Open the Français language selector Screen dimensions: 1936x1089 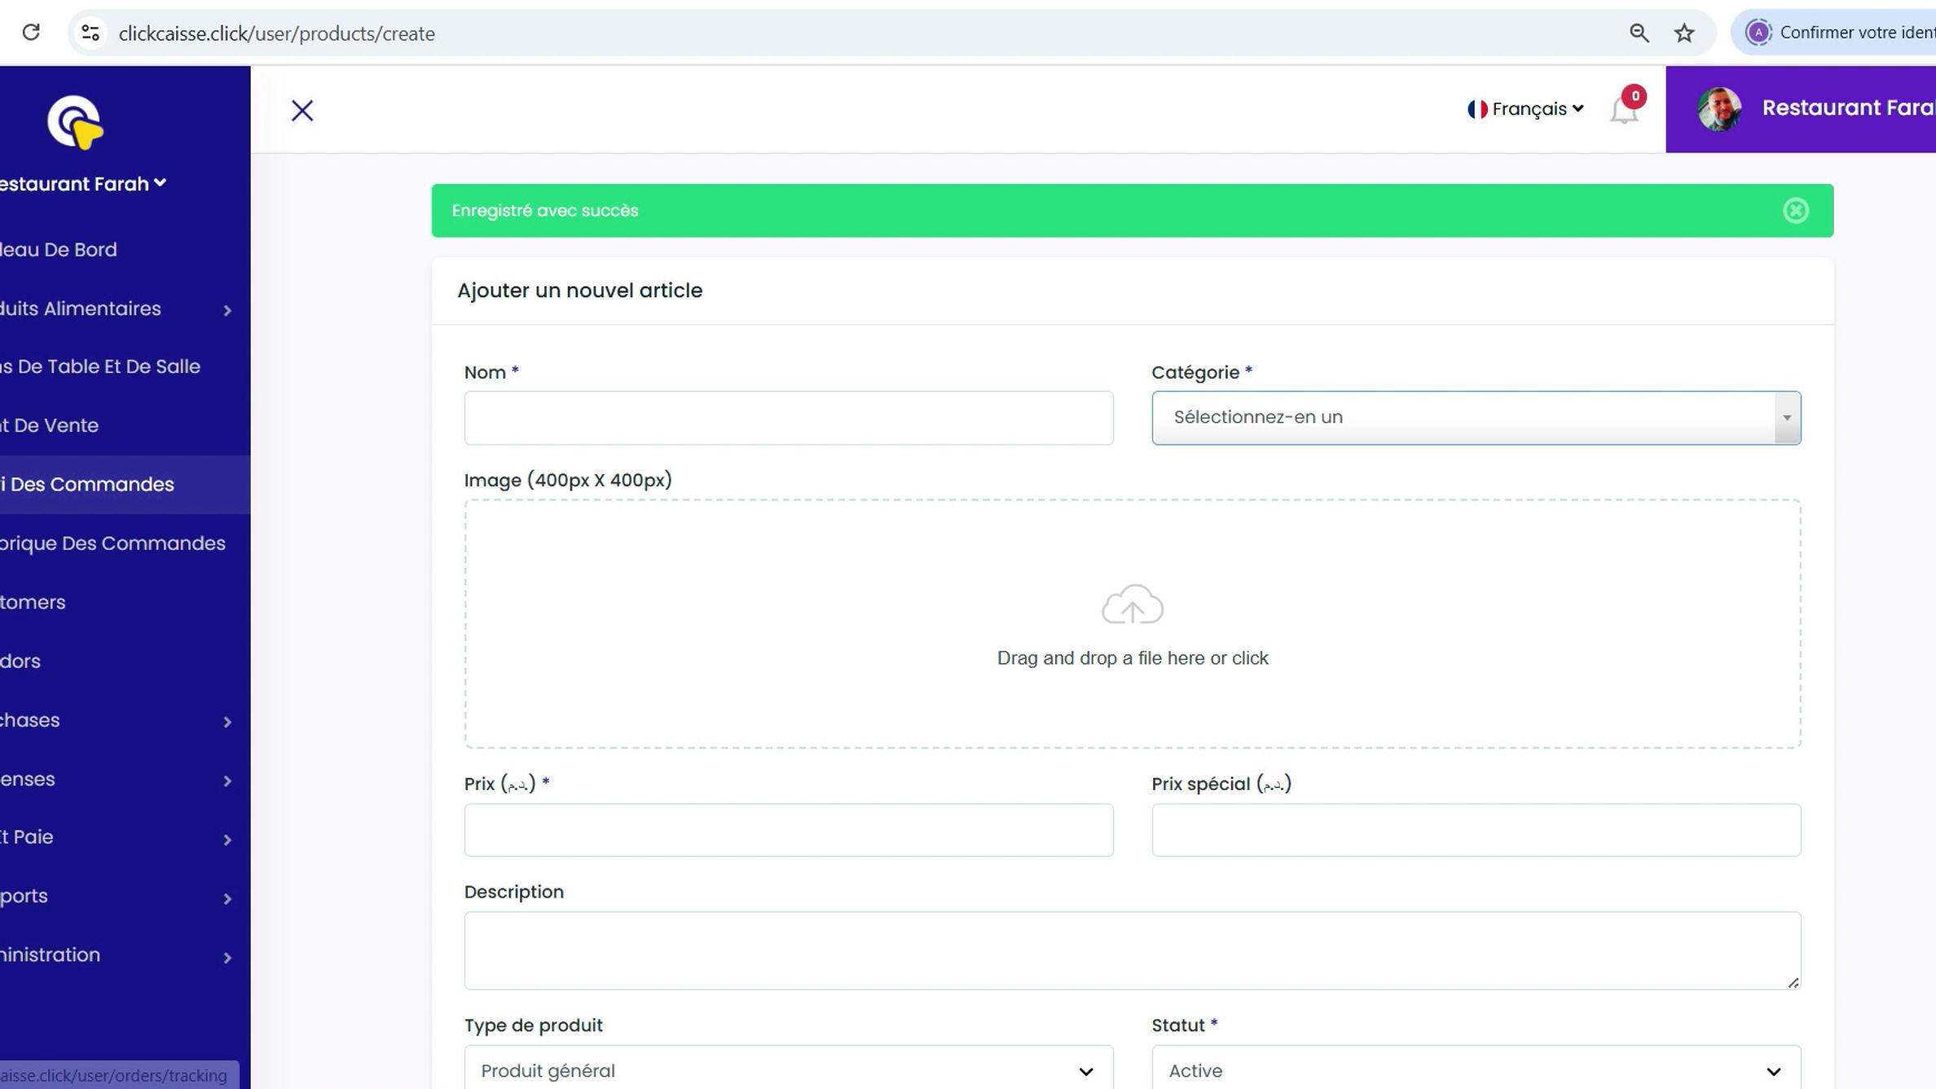(x=1525, y=109)
